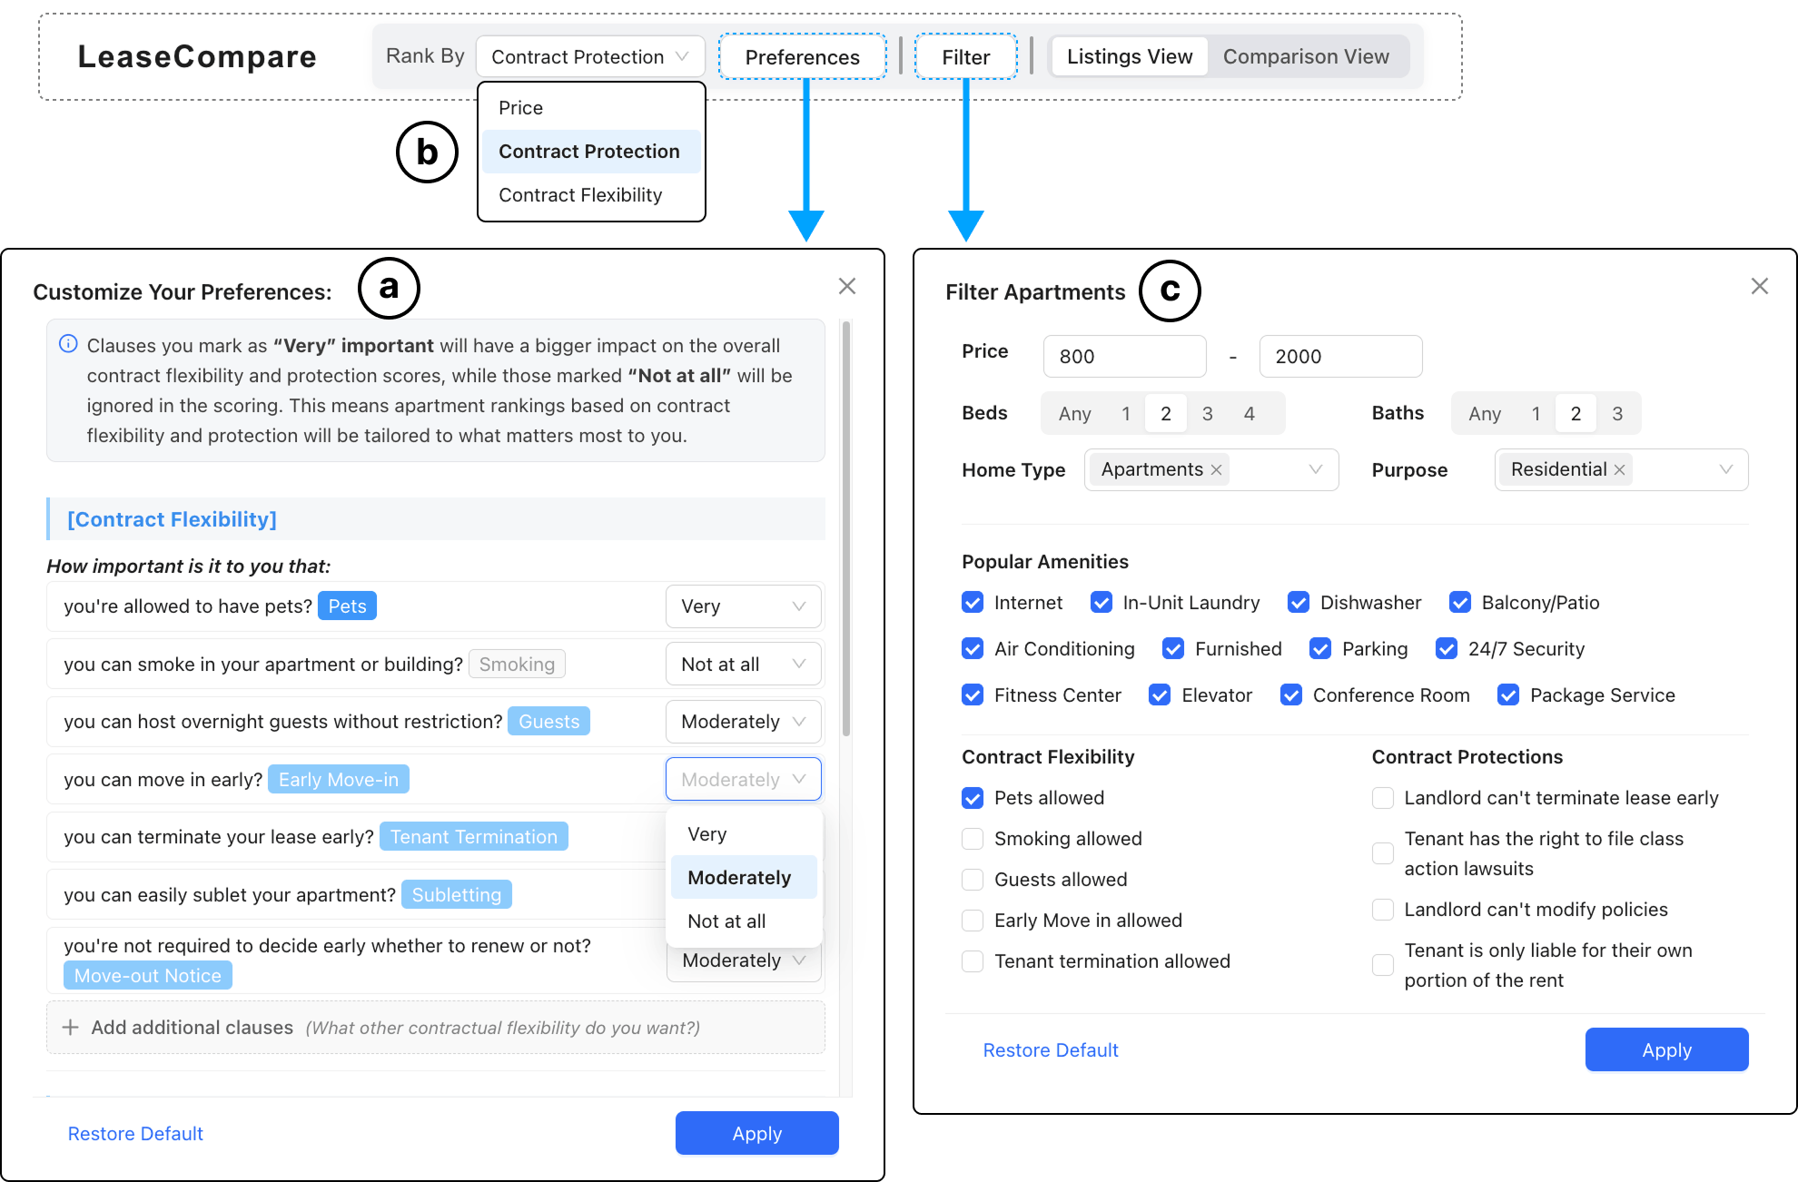This screenshot has height=1182, width=1798.
Task: Expand the pets importance dropdown
Action: click(743, 606)
